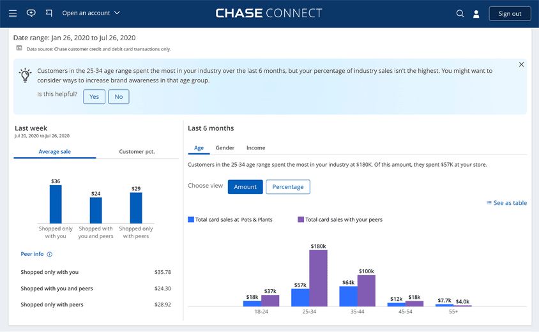Select the Gender tab
The width and height of the screenshot is (539, 332).
225,147
